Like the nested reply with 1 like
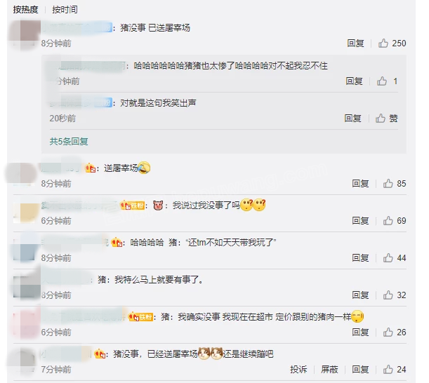The width and height of the screenshot is (429, 383). click(382, 81)
